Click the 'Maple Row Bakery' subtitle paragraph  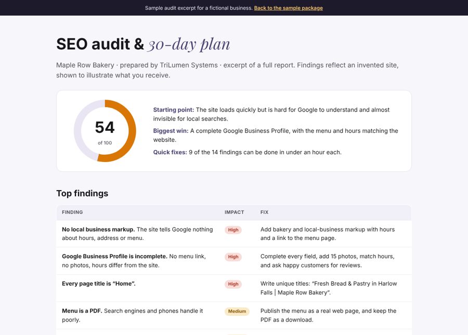(227, 70)
